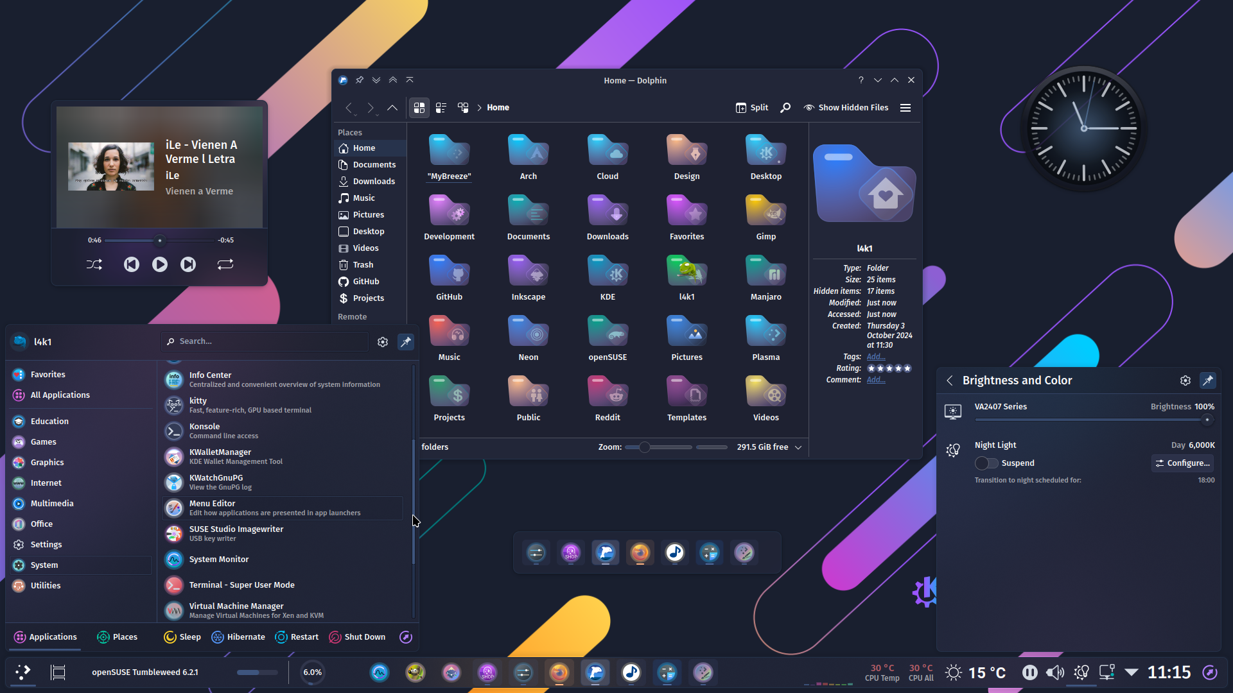Click Configure button for Night Light
This screenshot has height=693, width=1233.
[1182, 463]
